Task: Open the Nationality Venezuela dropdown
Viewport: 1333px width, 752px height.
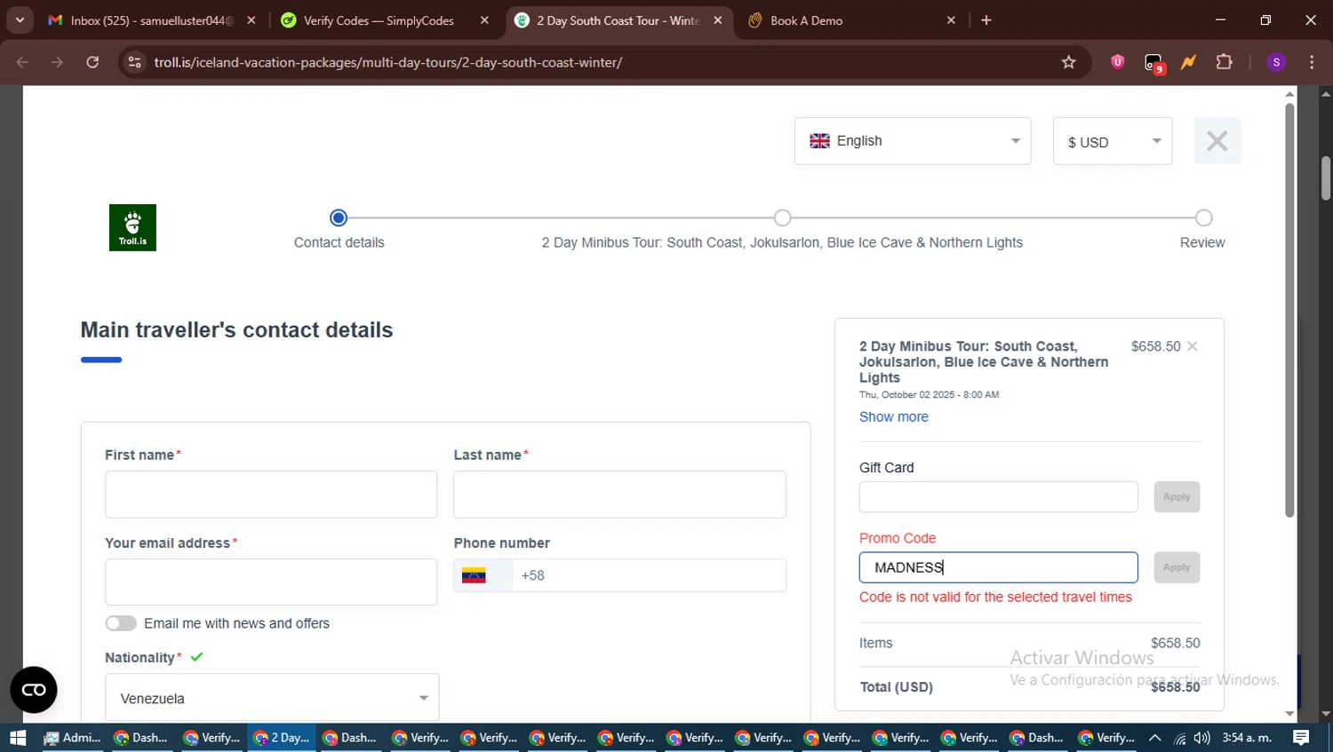Action: 272,698
